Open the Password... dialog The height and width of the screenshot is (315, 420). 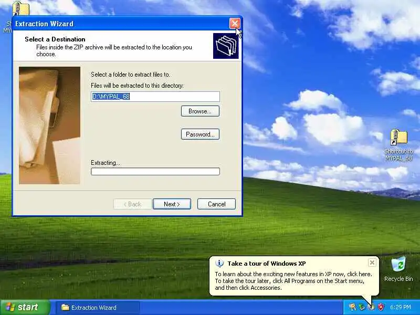point(200,134)
